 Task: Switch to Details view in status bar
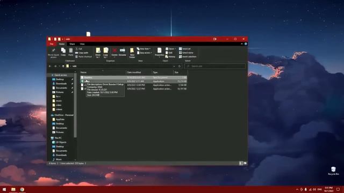[x=241, y=163]
